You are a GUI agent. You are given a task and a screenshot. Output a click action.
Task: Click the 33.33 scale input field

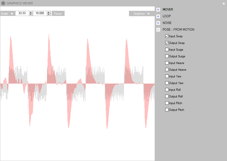[x=22, y=13]
